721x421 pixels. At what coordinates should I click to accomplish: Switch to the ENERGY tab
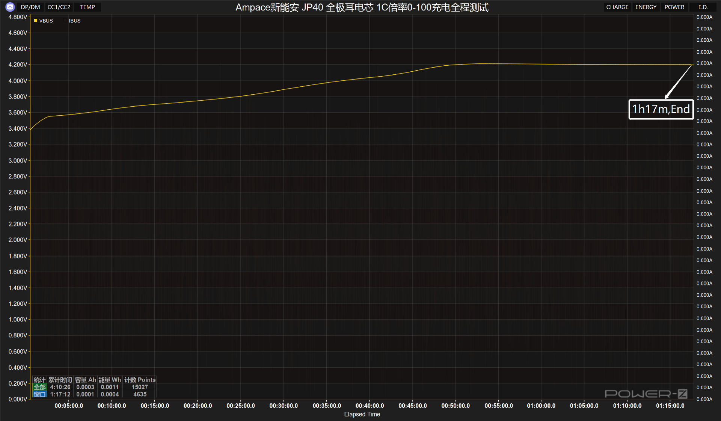tap(646, 7)
